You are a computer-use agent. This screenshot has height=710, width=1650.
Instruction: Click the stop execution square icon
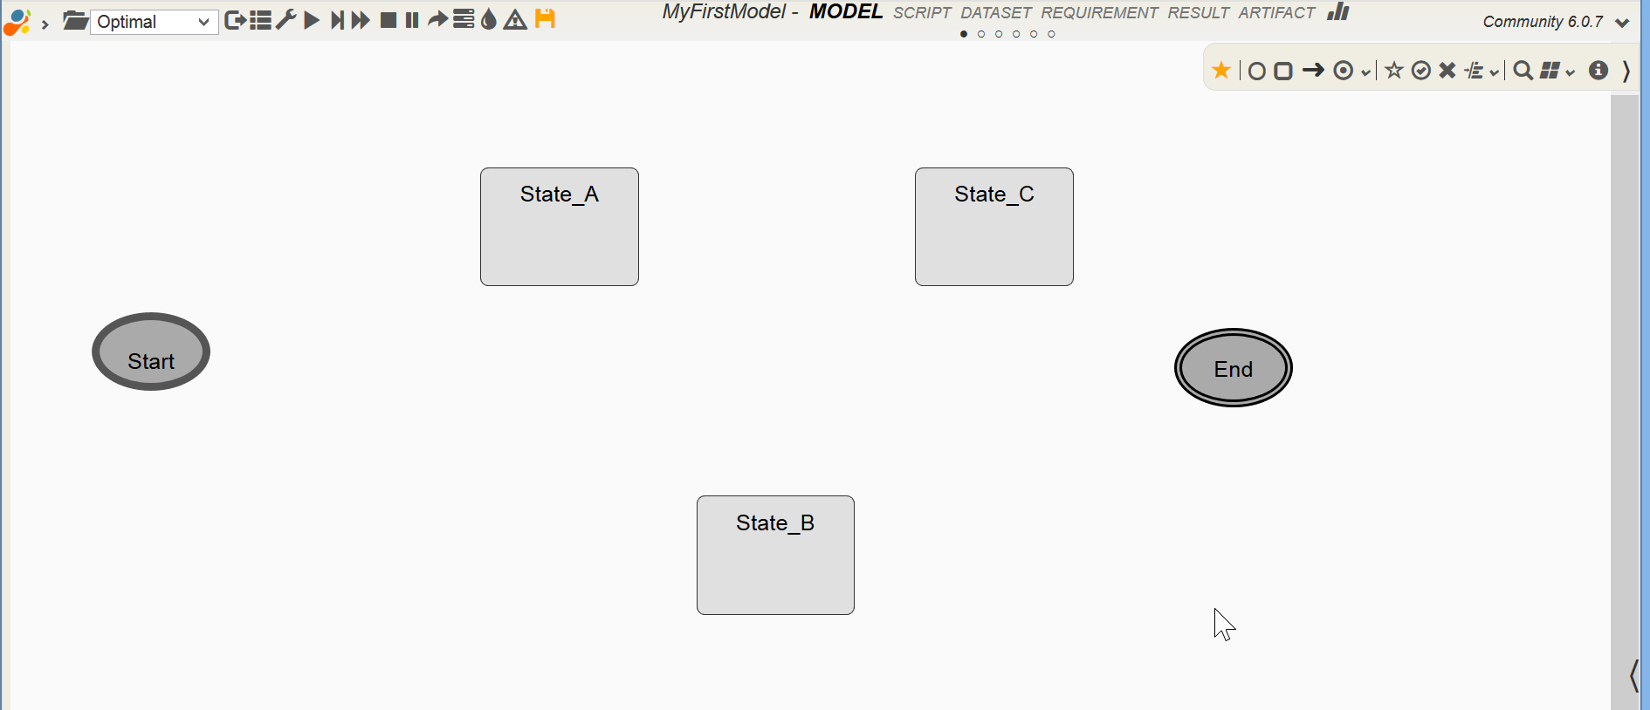[388, 20]
